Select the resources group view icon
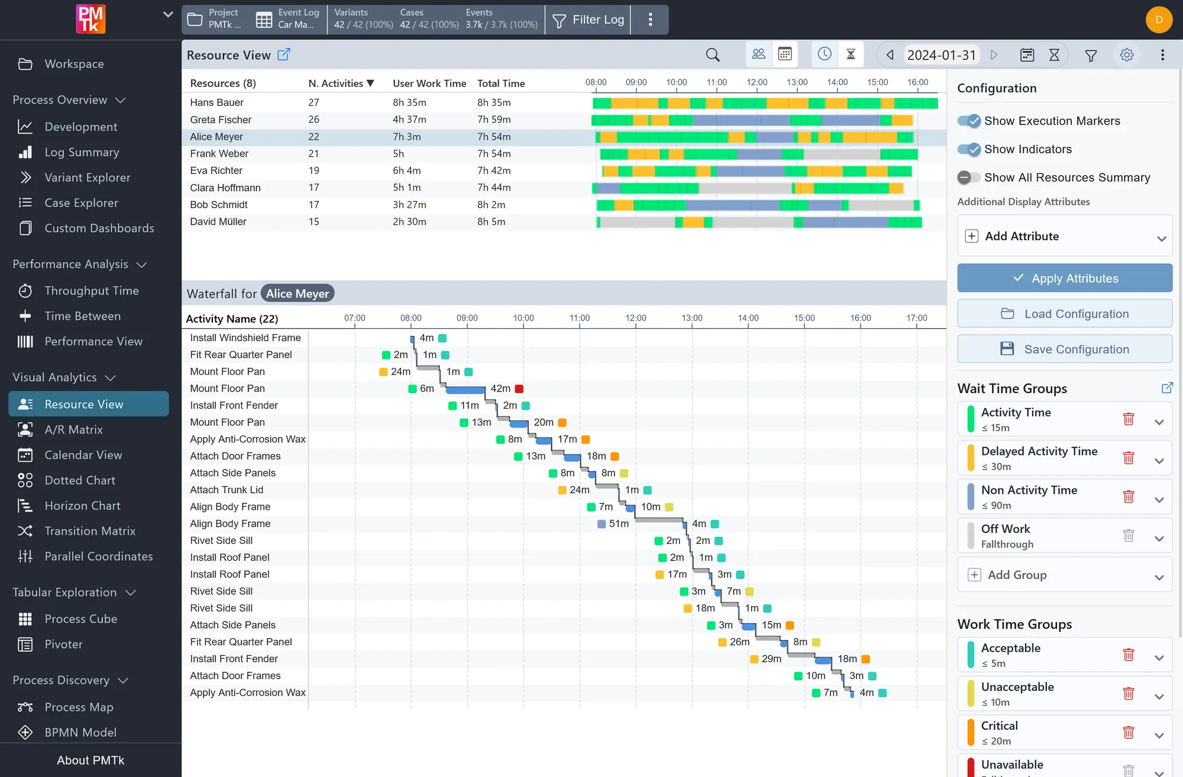The height and width of the screenshot is (777, 1183). [758, 54]
